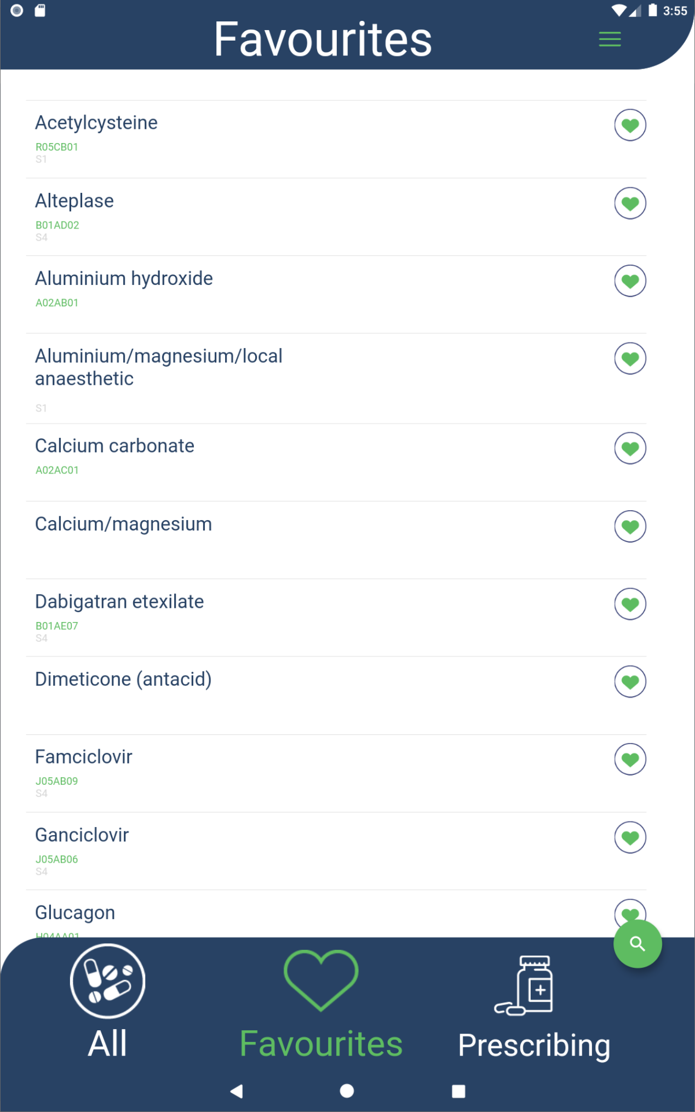Unfavourite Acetylcysteine with its heart toggle

tap(630, 126)
